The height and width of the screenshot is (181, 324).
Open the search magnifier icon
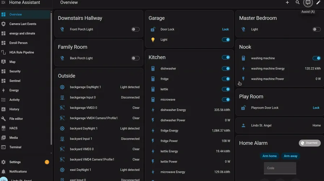point(298,3)
